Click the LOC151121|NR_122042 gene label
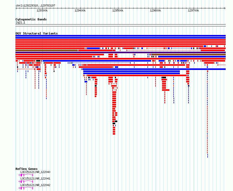The height and width of the screenshot is (191, 233). pos(35,185)
